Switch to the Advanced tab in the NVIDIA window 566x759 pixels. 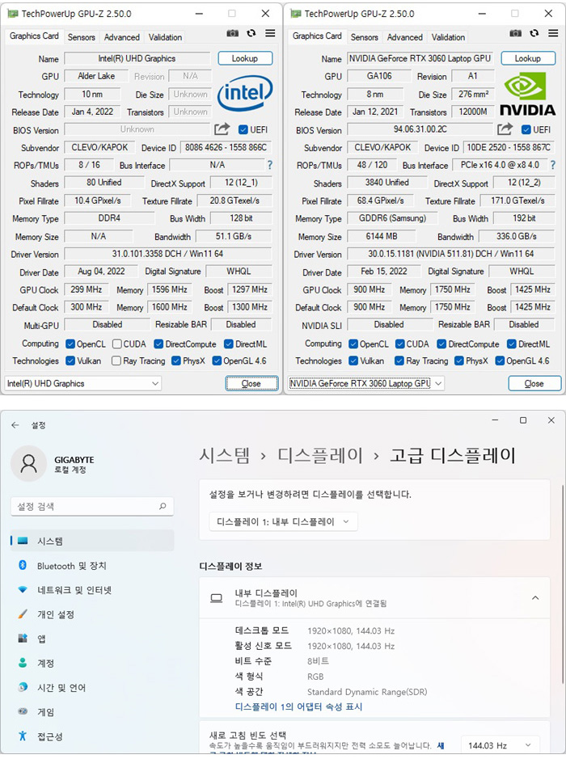click(x=405, y=37)
